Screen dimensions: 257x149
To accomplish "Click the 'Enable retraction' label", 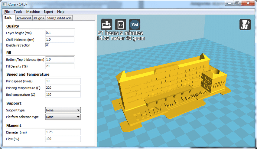I will click(18, 45).
